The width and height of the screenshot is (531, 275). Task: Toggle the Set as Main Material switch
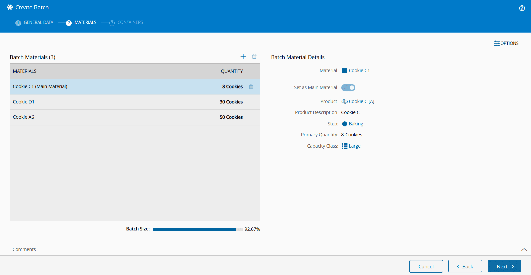pyautogui.click(x=348, y=87)
